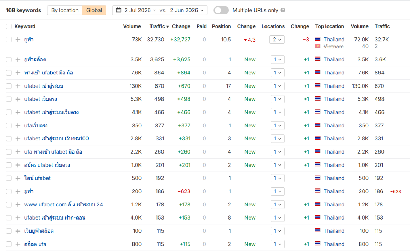Expand Locations dropdown in ไลน์ ufabet row

point(278,178)
